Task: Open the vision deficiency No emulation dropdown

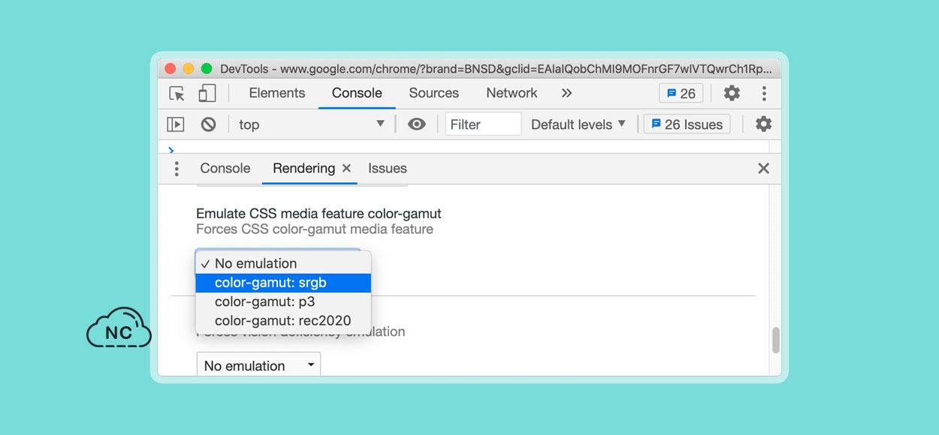Action: [x=258, y=365]
